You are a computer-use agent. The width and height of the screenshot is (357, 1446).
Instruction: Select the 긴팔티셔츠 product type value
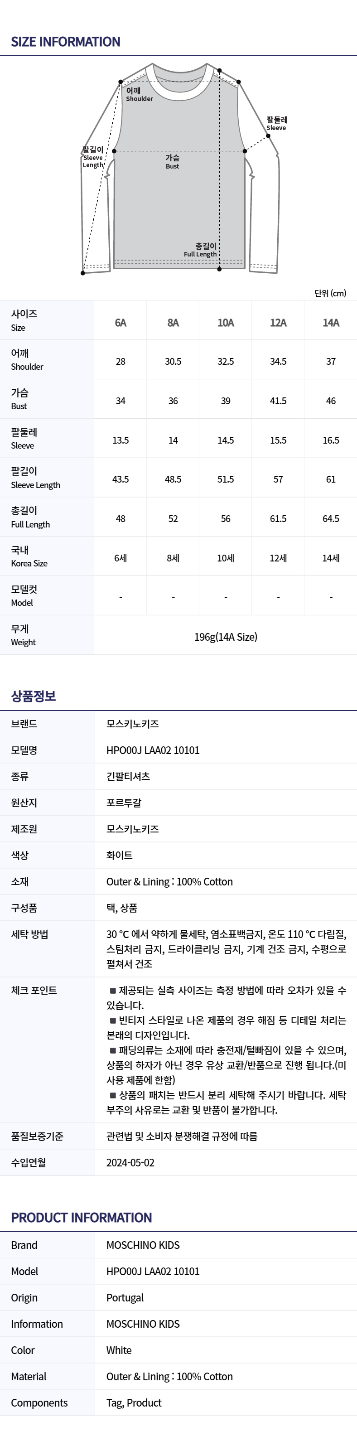click(128, 776)
